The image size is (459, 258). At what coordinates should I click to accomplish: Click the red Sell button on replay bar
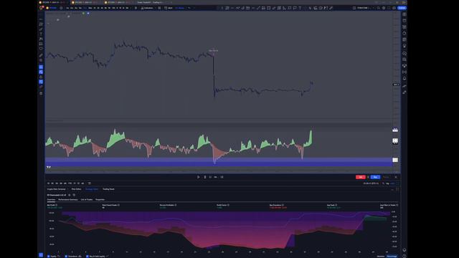(x=360, y=177)
